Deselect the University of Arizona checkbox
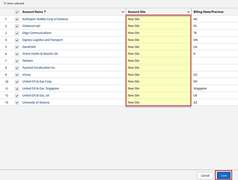238x180 pixels. [17, 103]
